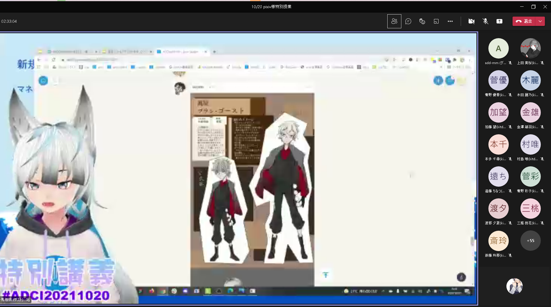Select participant 斎玲 avatar

[x=499, y=241]
